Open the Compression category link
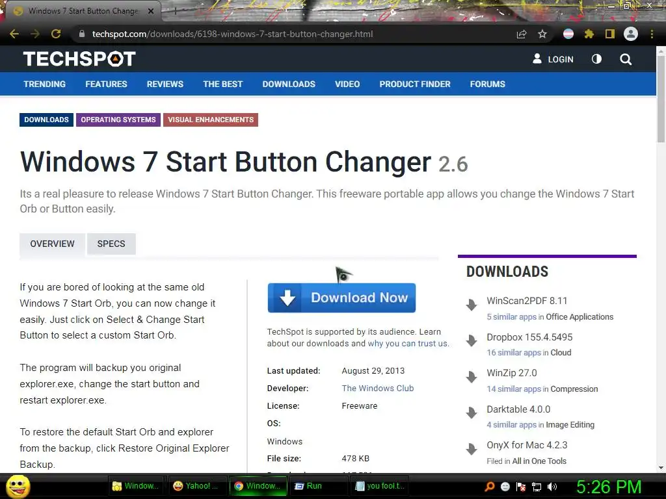The image size is (666, 499). [x=574, y=389]
